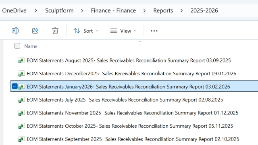
Task: Click Excel icon of January2026 file
Action: 21,87
